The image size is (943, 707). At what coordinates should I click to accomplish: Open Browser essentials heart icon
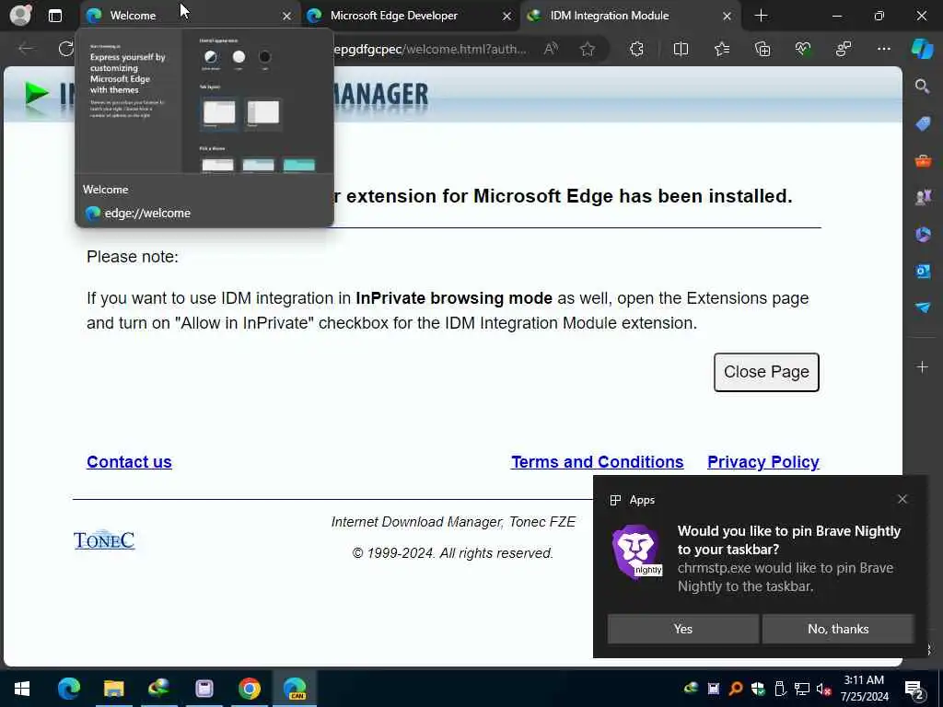(803, 50)
